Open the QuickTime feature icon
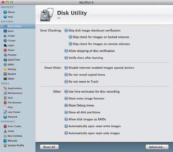Screen dimensions: 173x152 click(x=5, y=60)
